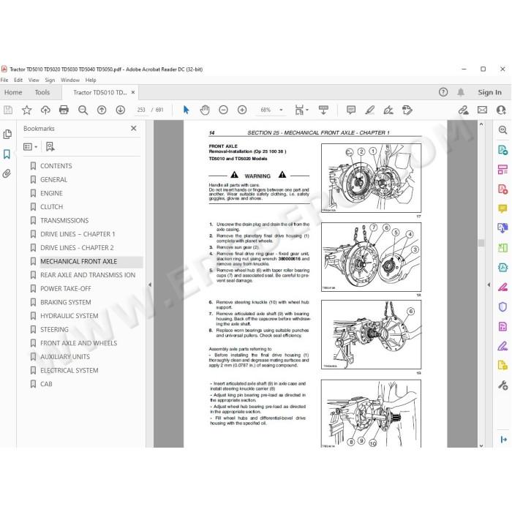This screenshot has height=512, width=512.
Task: Jump to CONTENTS bookmark
Action: coord(56,166)
